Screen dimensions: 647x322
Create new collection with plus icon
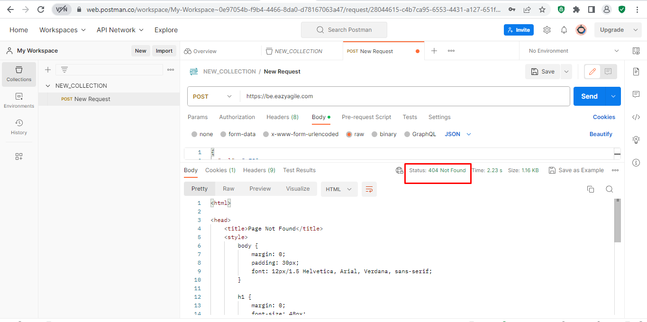point(48,70)
